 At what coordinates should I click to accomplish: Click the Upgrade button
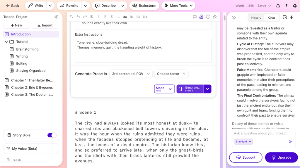281,157
